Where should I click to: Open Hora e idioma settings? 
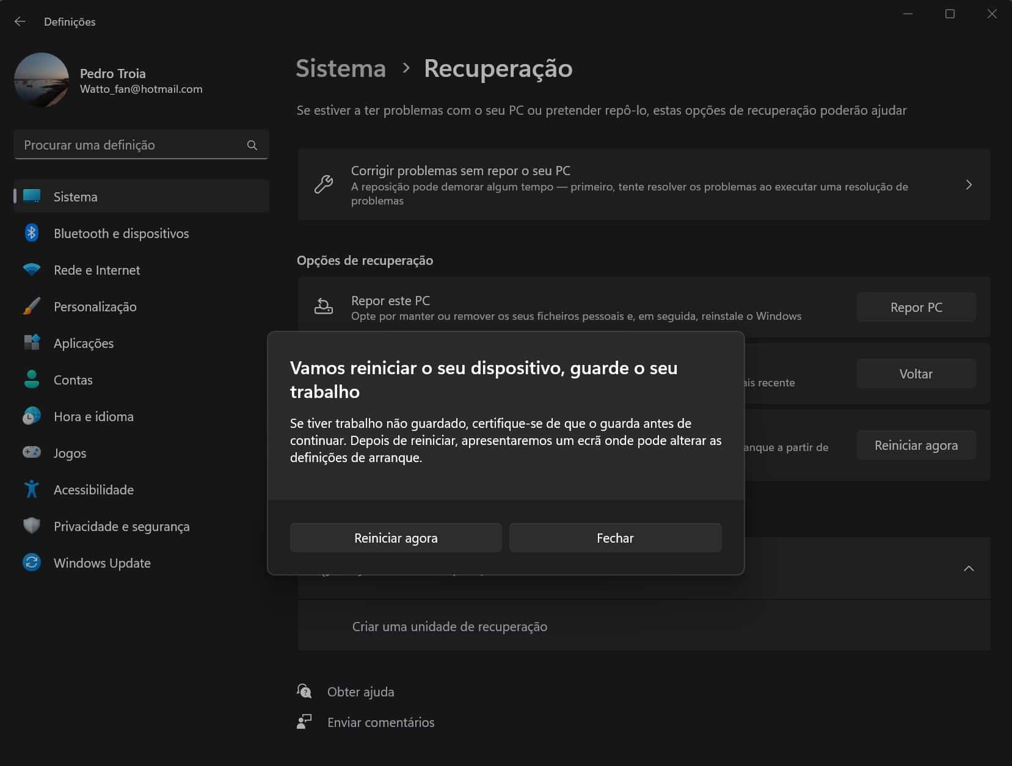[x=93, y=416]
